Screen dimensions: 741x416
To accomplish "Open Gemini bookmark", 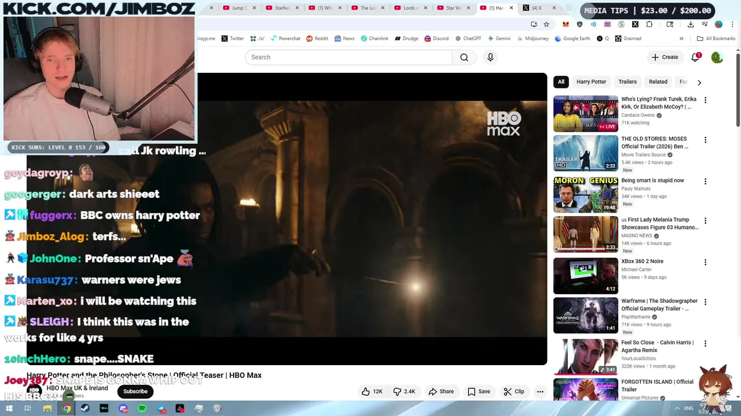I will coord(499,39).
